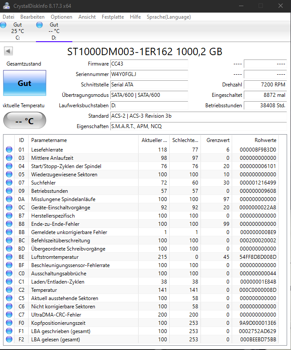Click status orb of Temperatur row C2
This screenshot has height=350, width=291.
[9, 290]
